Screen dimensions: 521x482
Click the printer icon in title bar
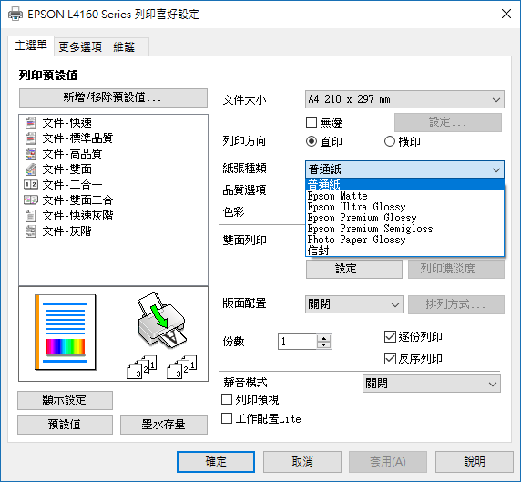pyautogui.click(x=15, y=15)
